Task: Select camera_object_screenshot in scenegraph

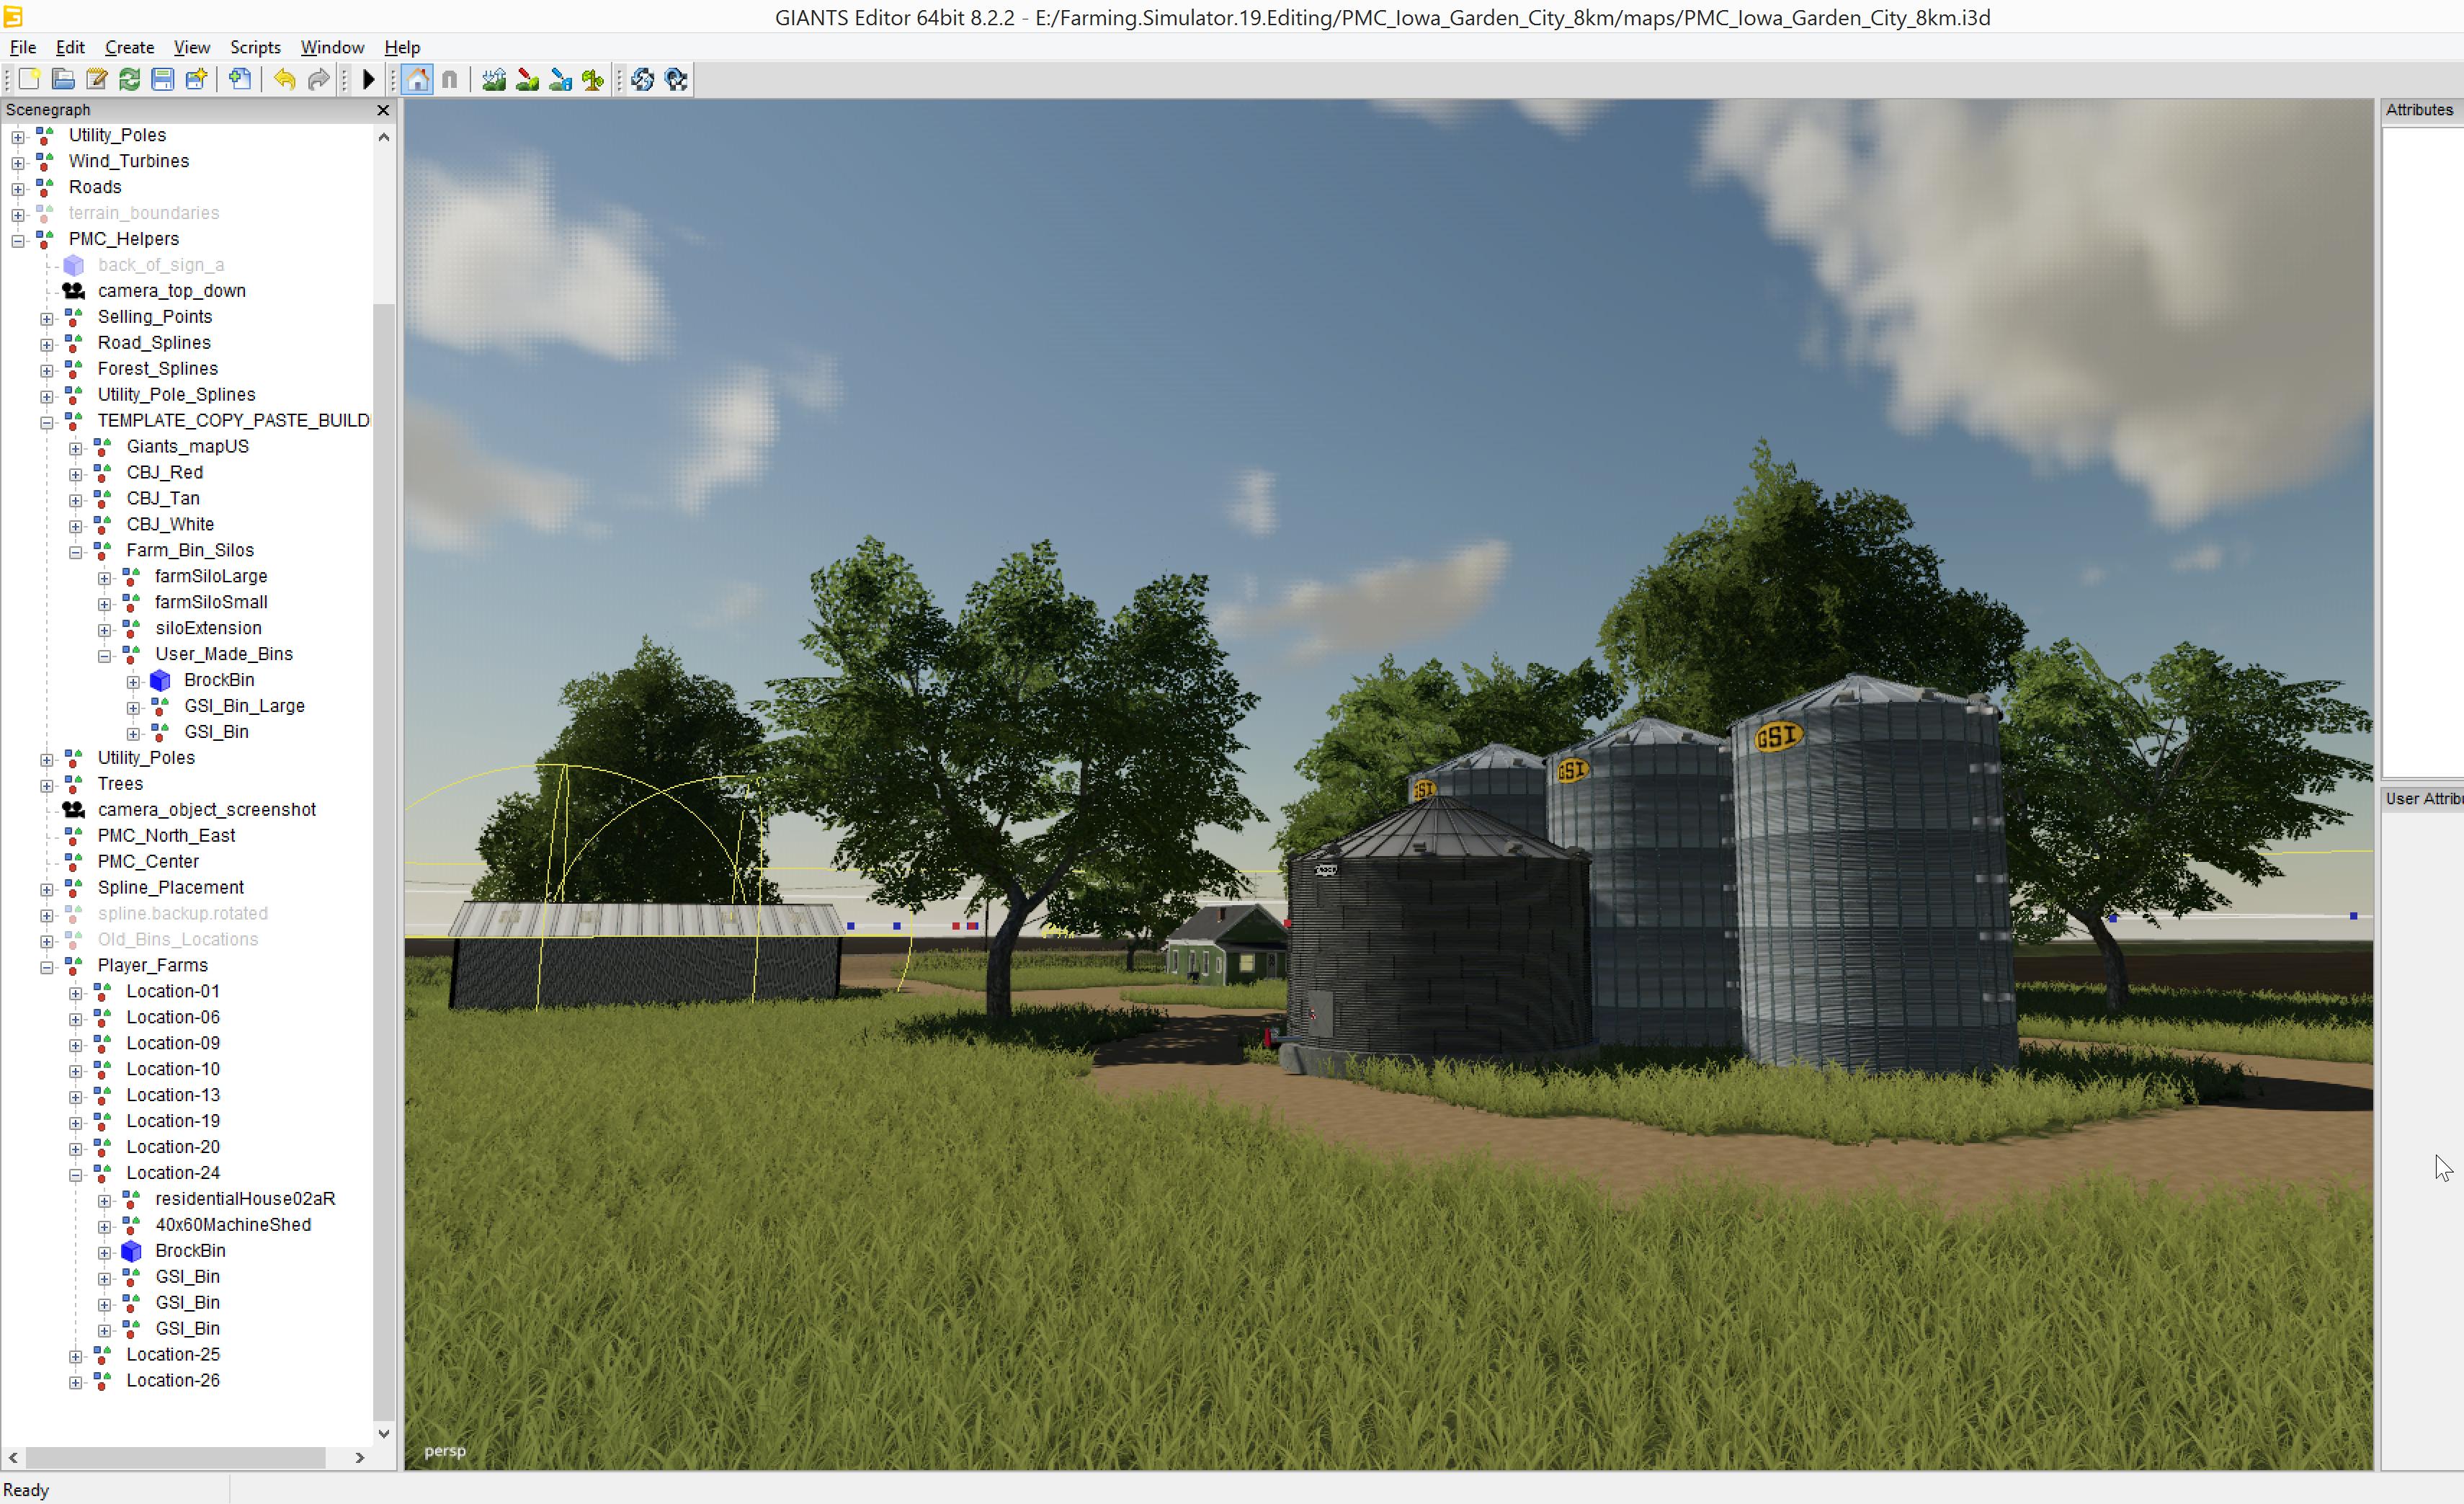Action: (206, 810)
